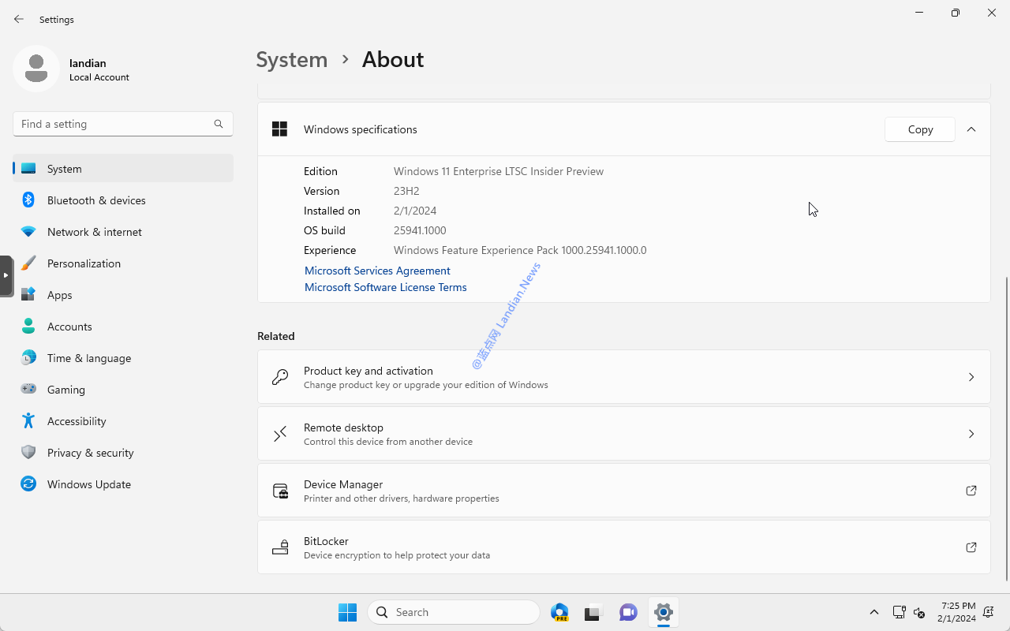
Task: Click the edition Windows 11 Enterprise LTSC text
Action: (x=499, y=171)
